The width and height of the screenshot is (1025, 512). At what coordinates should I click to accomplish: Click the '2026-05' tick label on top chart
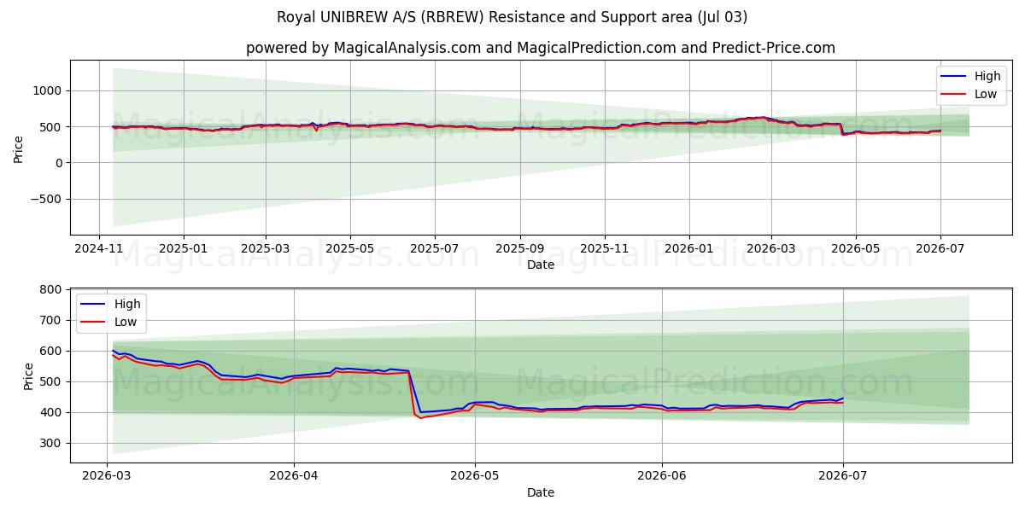(x=856, y=247)
